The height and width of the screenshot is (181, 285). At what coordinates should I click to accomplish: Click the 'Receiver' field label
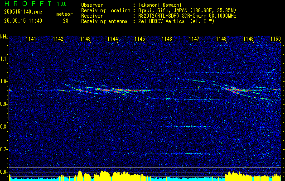(x=92, y=16)
